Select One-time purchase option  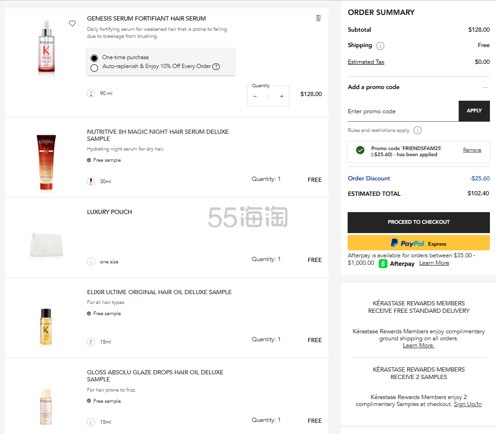[94, 58]
